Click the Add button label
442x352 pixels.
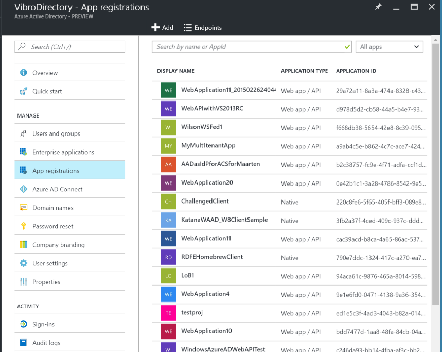point(167,28)
